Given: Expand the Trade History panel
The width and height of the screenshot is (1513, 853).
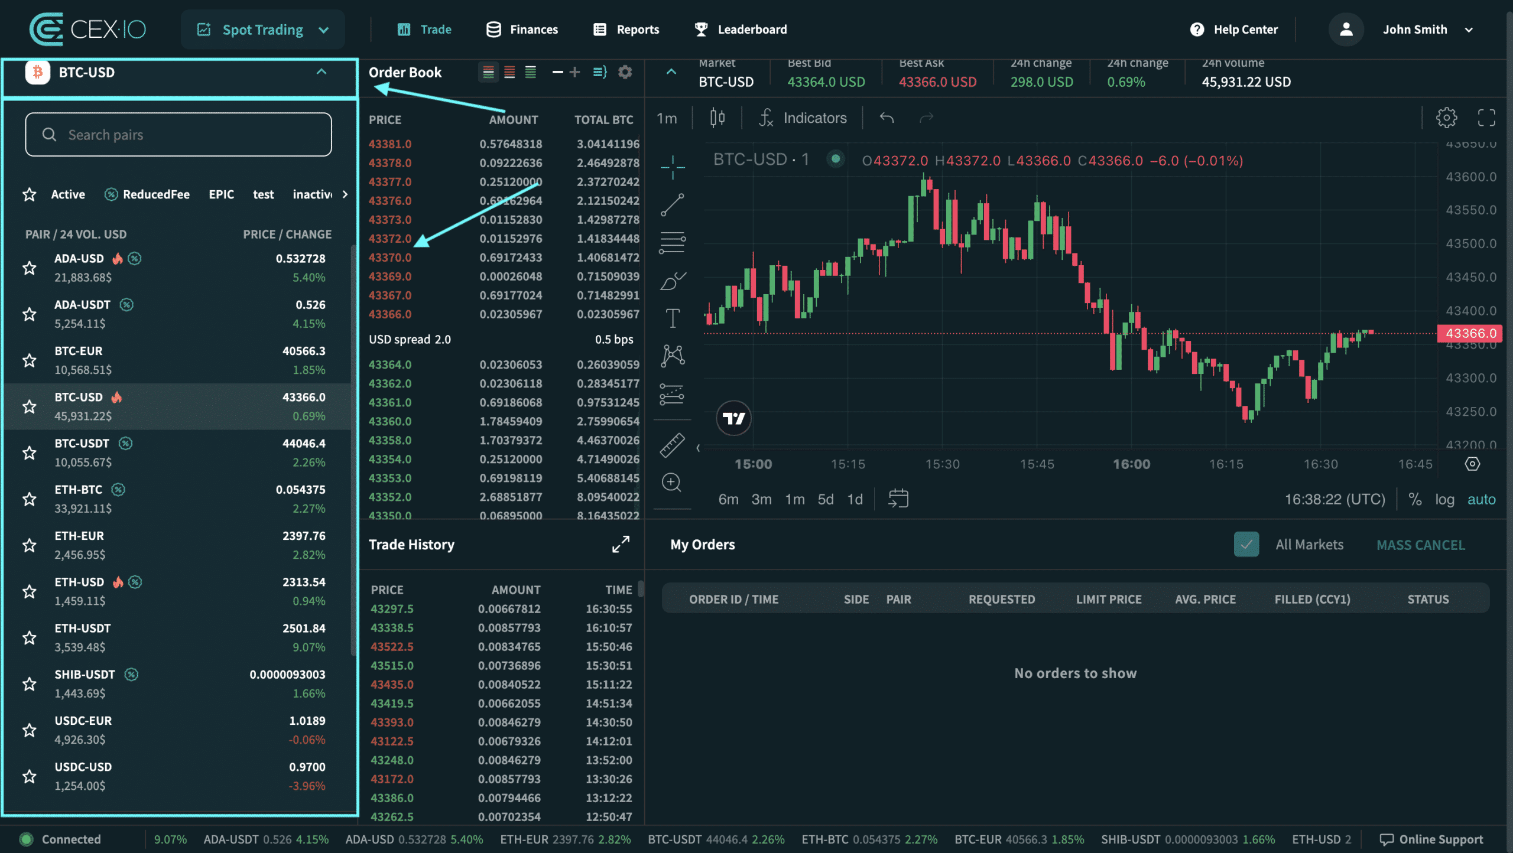Looking at the screenshot, I should pos(621,544).
